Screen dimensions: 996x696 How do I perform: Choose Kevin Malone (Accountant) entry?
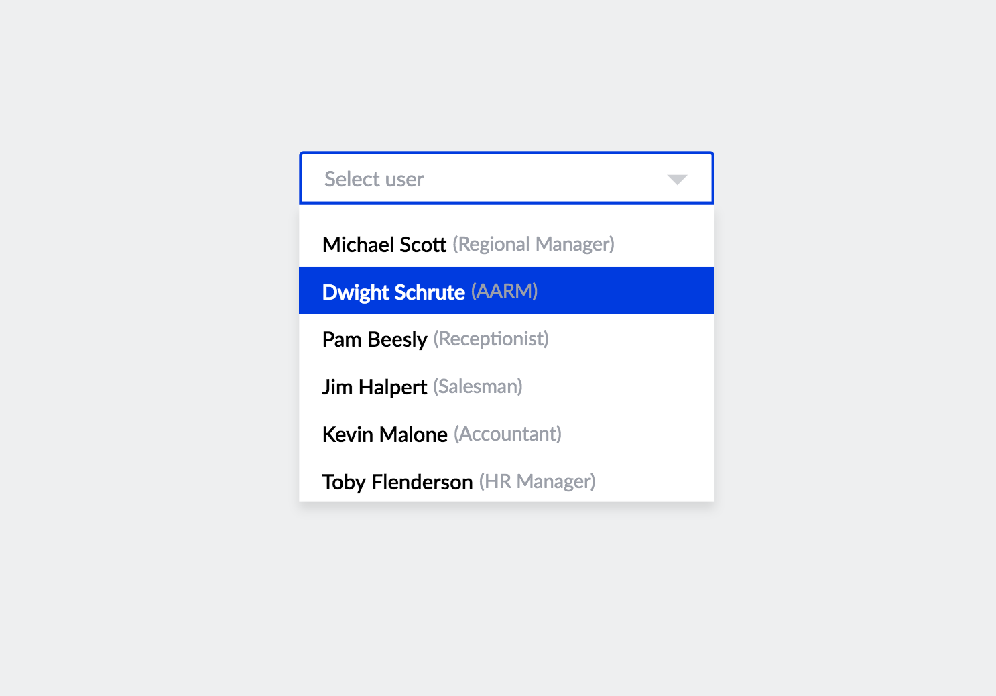pyautogui.click(x=507, y=434)
